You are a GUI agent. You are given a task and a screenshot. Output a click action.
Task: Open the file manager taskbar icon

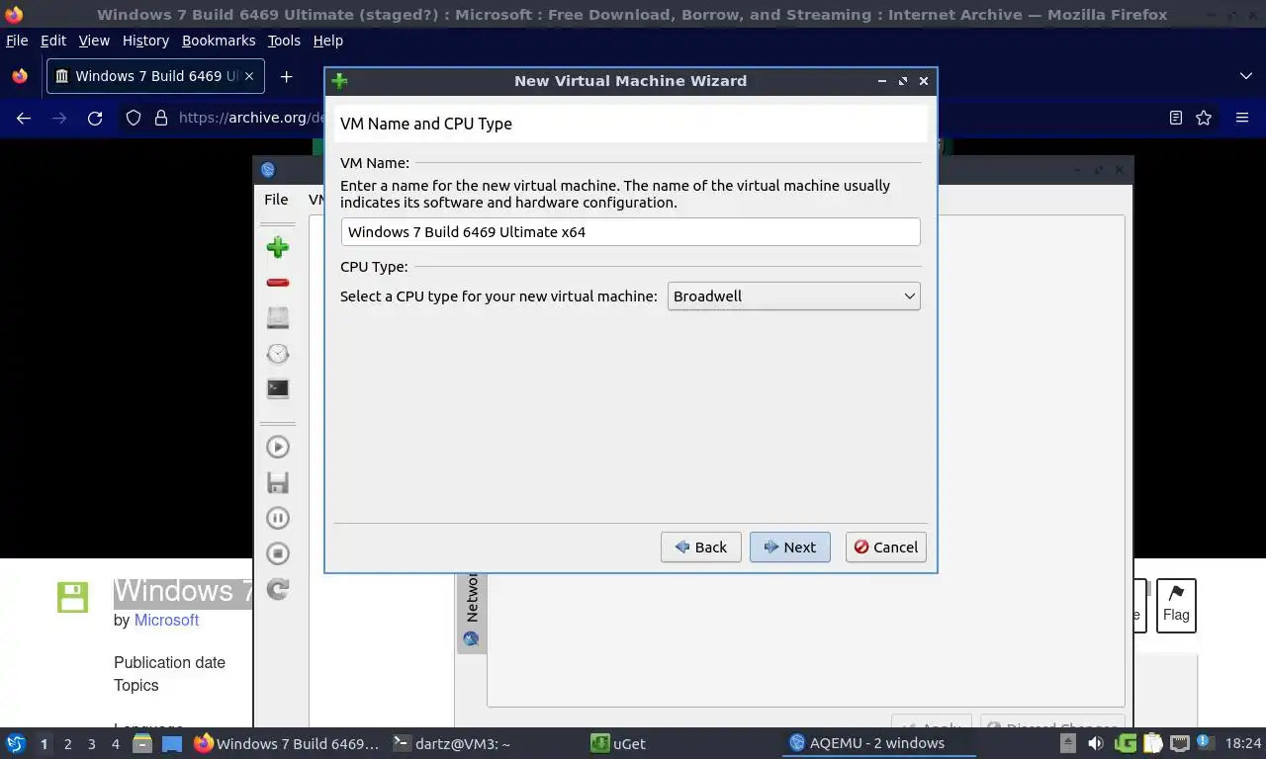(142, 743)
